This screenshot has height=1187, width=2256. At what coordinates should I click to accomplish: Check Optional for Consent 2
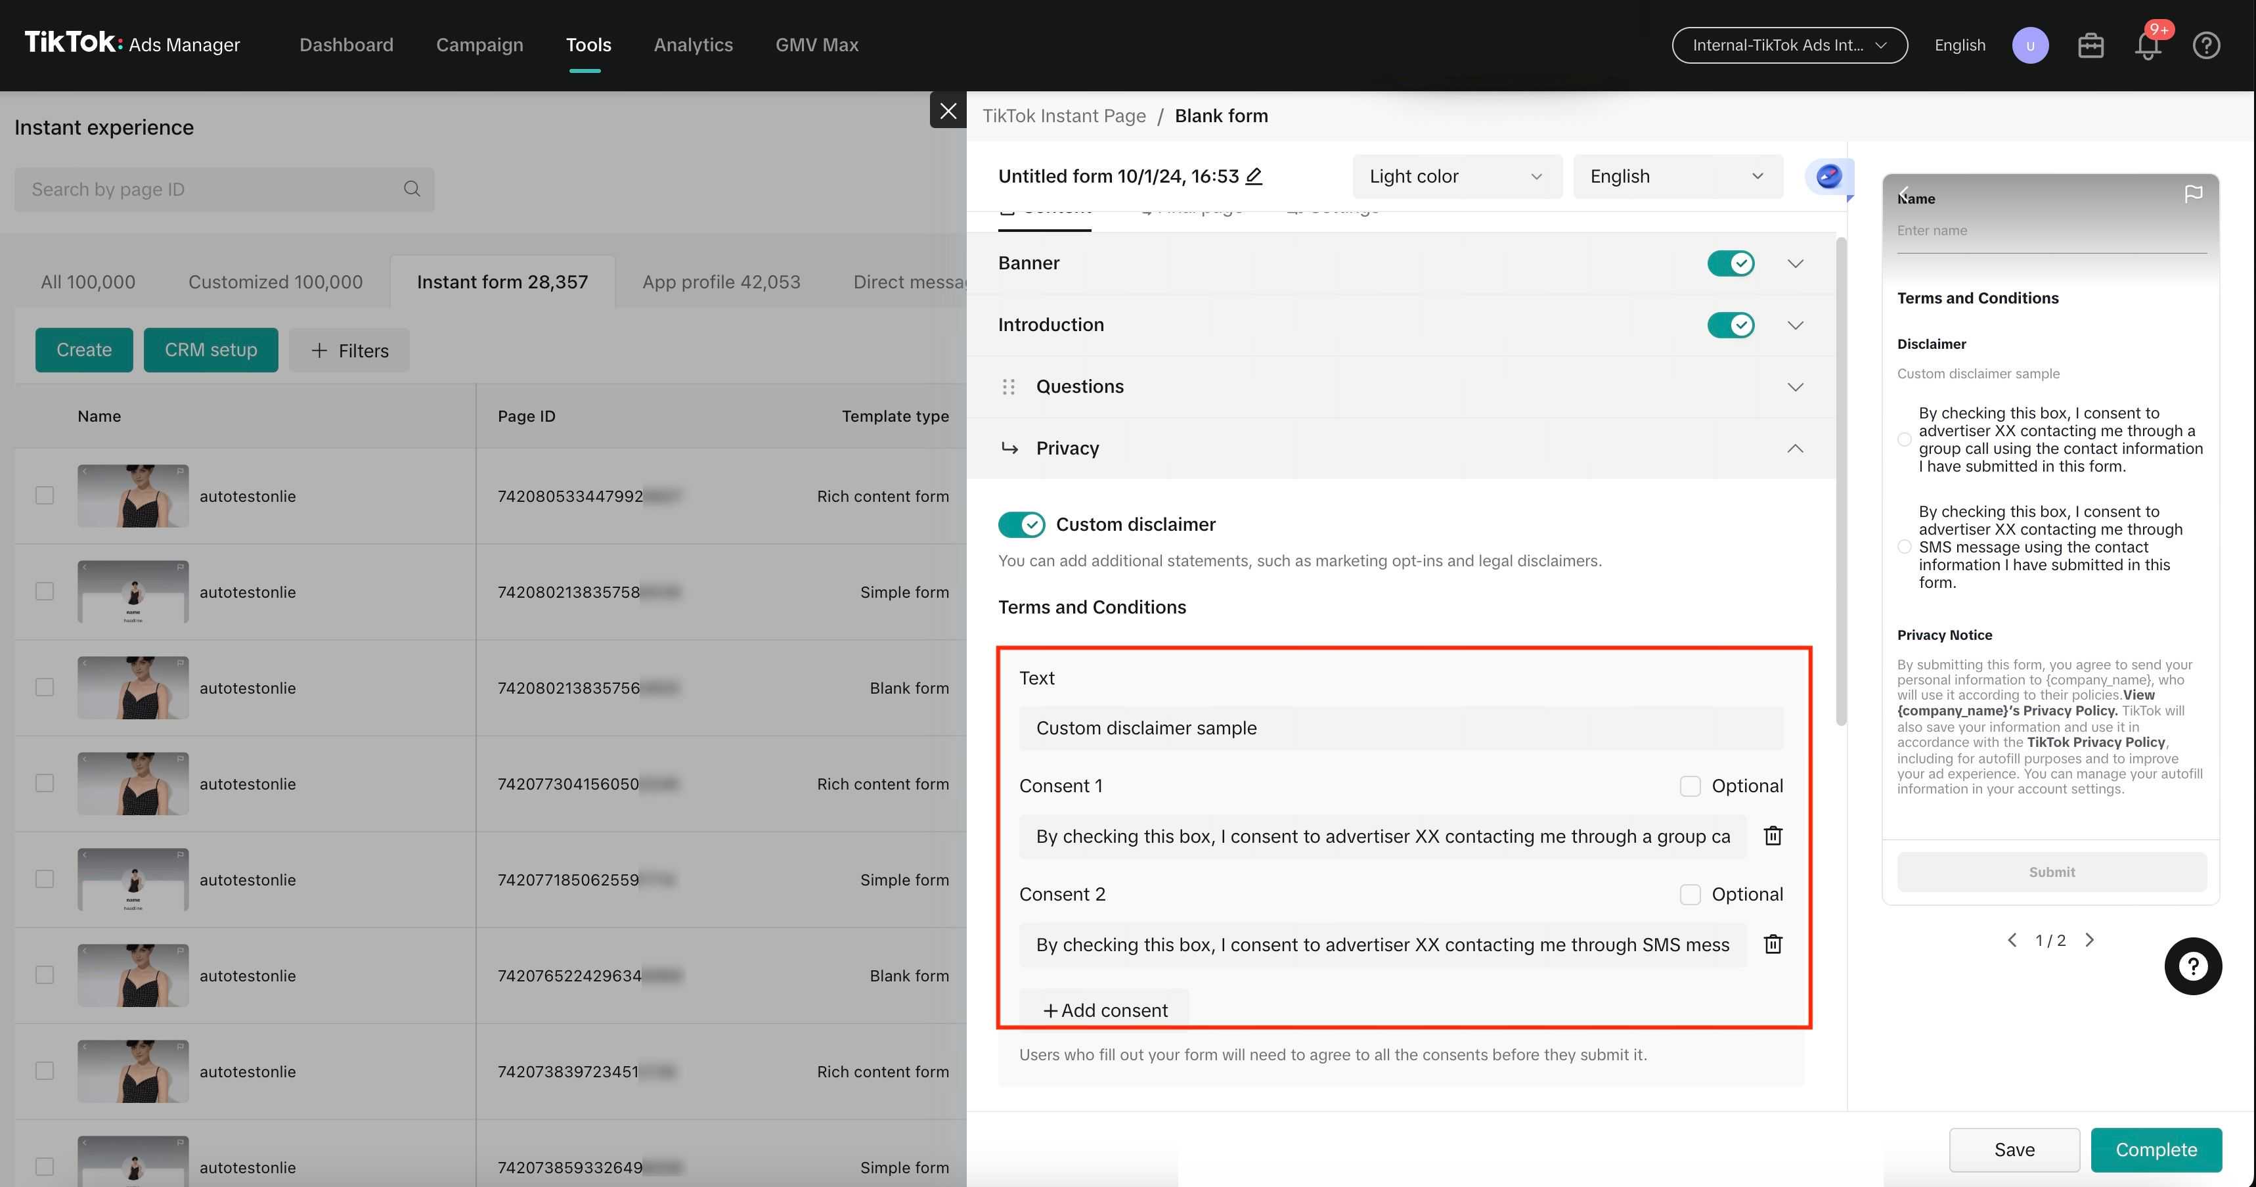tap(1691, 895)
